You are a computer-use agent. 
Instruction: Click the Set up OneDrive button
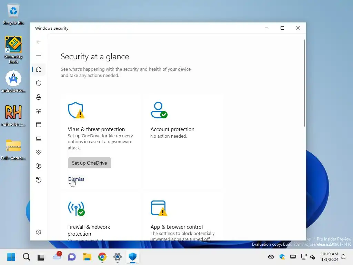[90, 163]
